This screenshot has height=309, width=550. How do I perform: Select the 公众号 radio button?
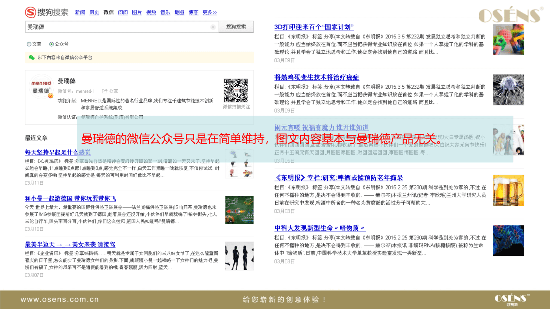[x=52, y=44]
